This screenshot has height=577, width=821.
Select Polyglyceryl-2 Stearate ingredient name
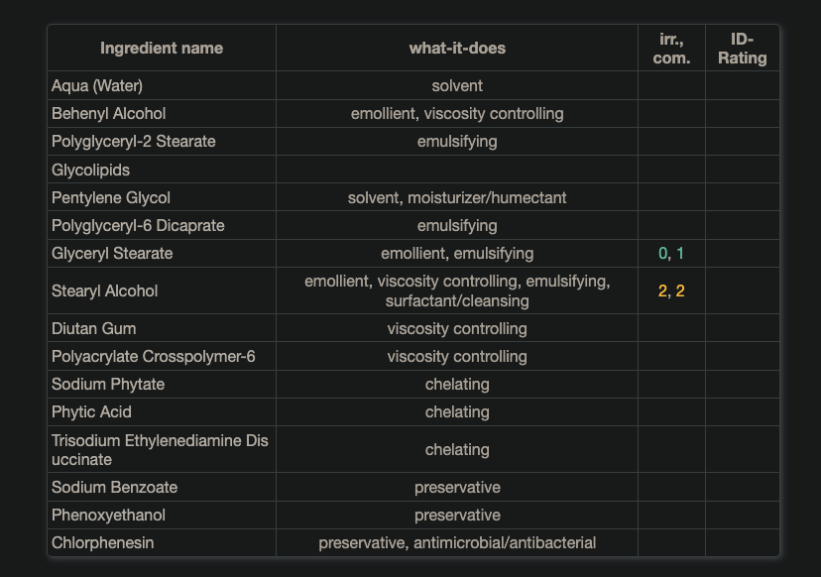[134, 142]
